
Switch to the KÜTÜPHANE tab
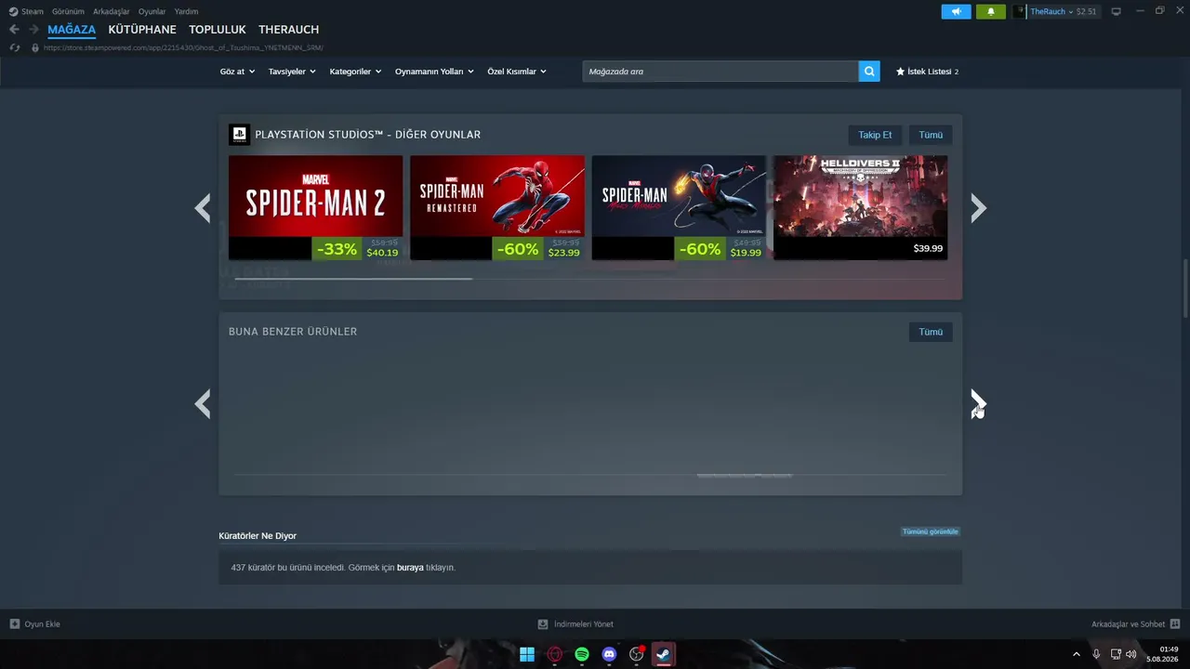[142, 30]
